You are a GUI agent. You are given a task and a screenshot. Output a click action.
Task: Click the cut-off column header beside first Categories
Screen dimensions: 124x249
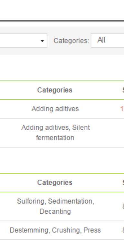[x=123, y=90]
